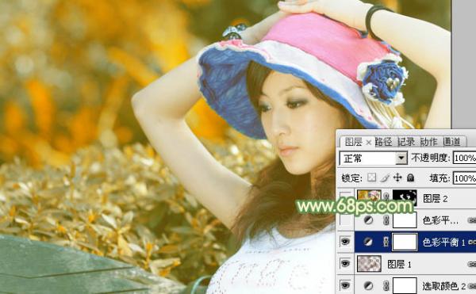476x294 pixels.
Task: Open the 记录 history tab
Action: click(x=406, y=142)
